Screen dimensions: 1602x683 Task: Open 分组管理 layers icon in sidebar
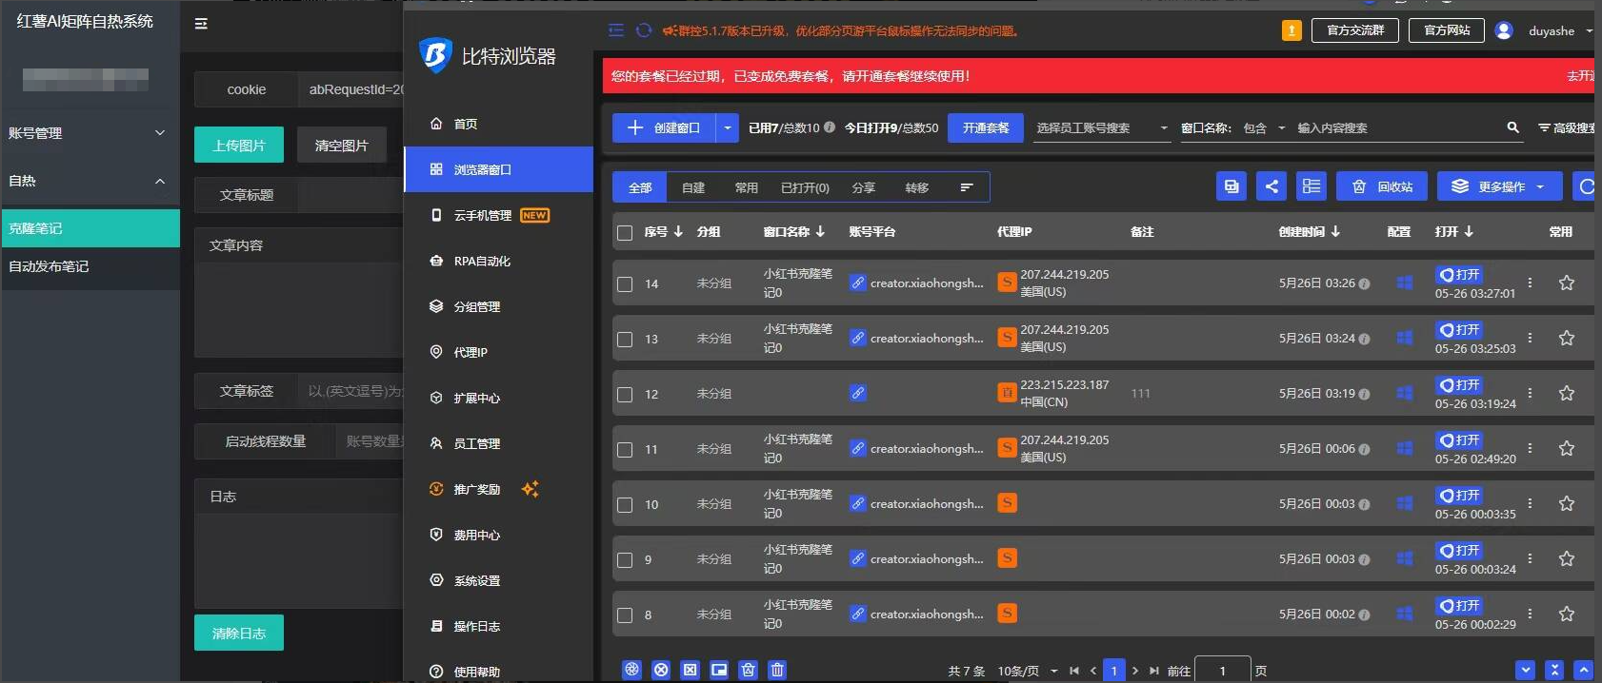[436, 306]
